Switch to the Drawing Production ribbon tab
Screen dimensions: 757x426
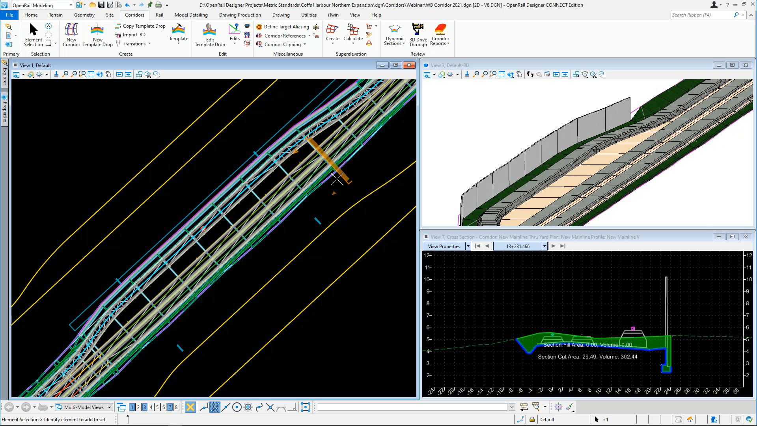coord(240,15)
